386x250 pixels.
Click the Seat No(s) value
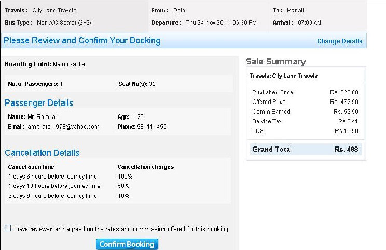click(152, 84)
